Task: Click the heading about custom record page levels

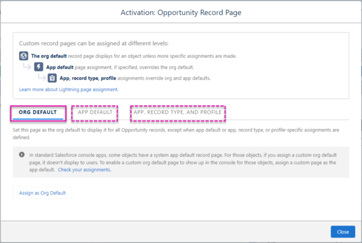Action: coord(94,43)
